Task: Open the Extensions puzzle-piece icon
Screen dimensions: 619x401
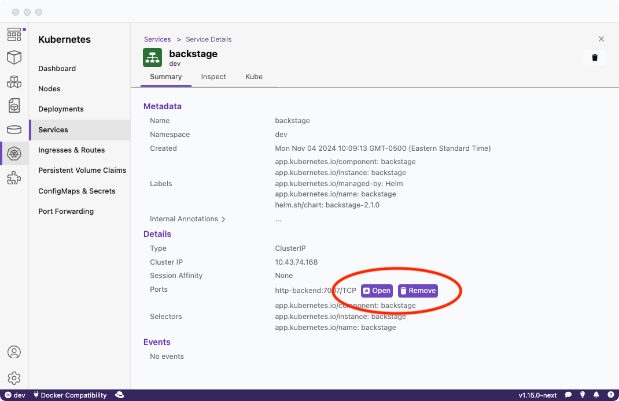Action: tap(14, 178)
